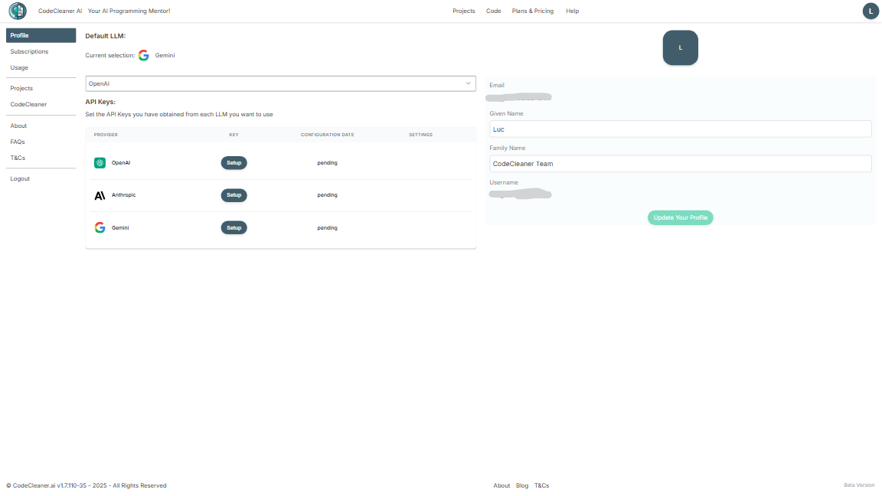Open the Blog link in the footer
882x496 pixels.
522,486
